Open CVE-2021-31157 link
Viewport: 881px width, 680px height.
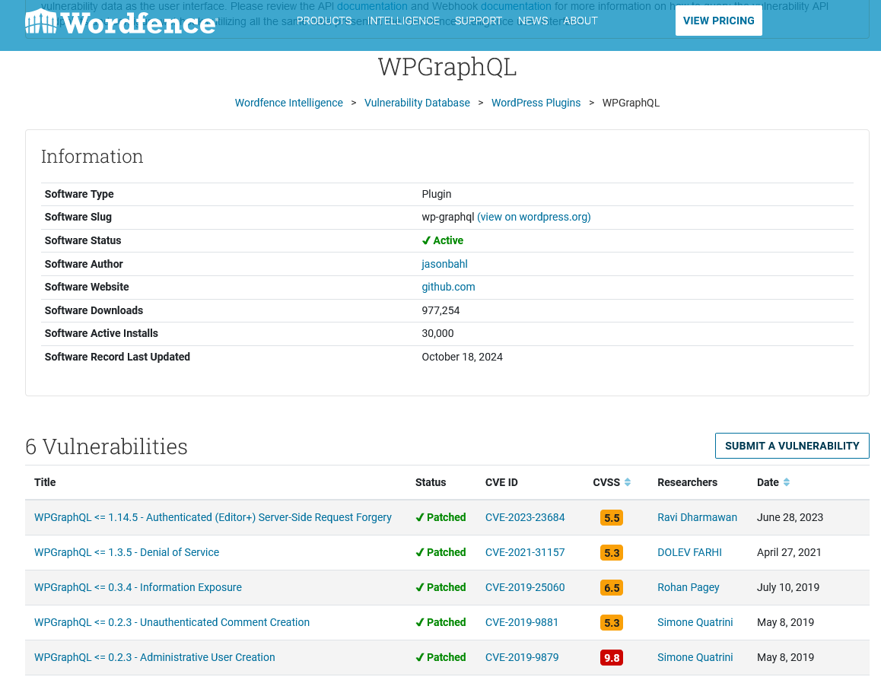525,552
